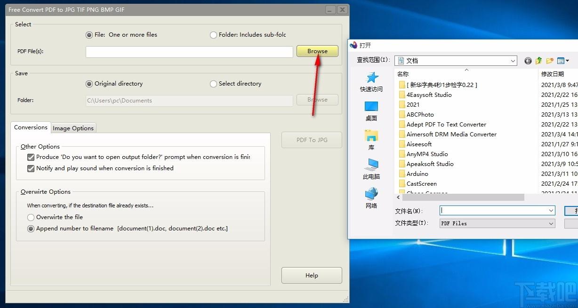This screenshot has width=578, height=308.
Task: Open Libraries (库) in dialog sidebar
Action: (371, 140)
